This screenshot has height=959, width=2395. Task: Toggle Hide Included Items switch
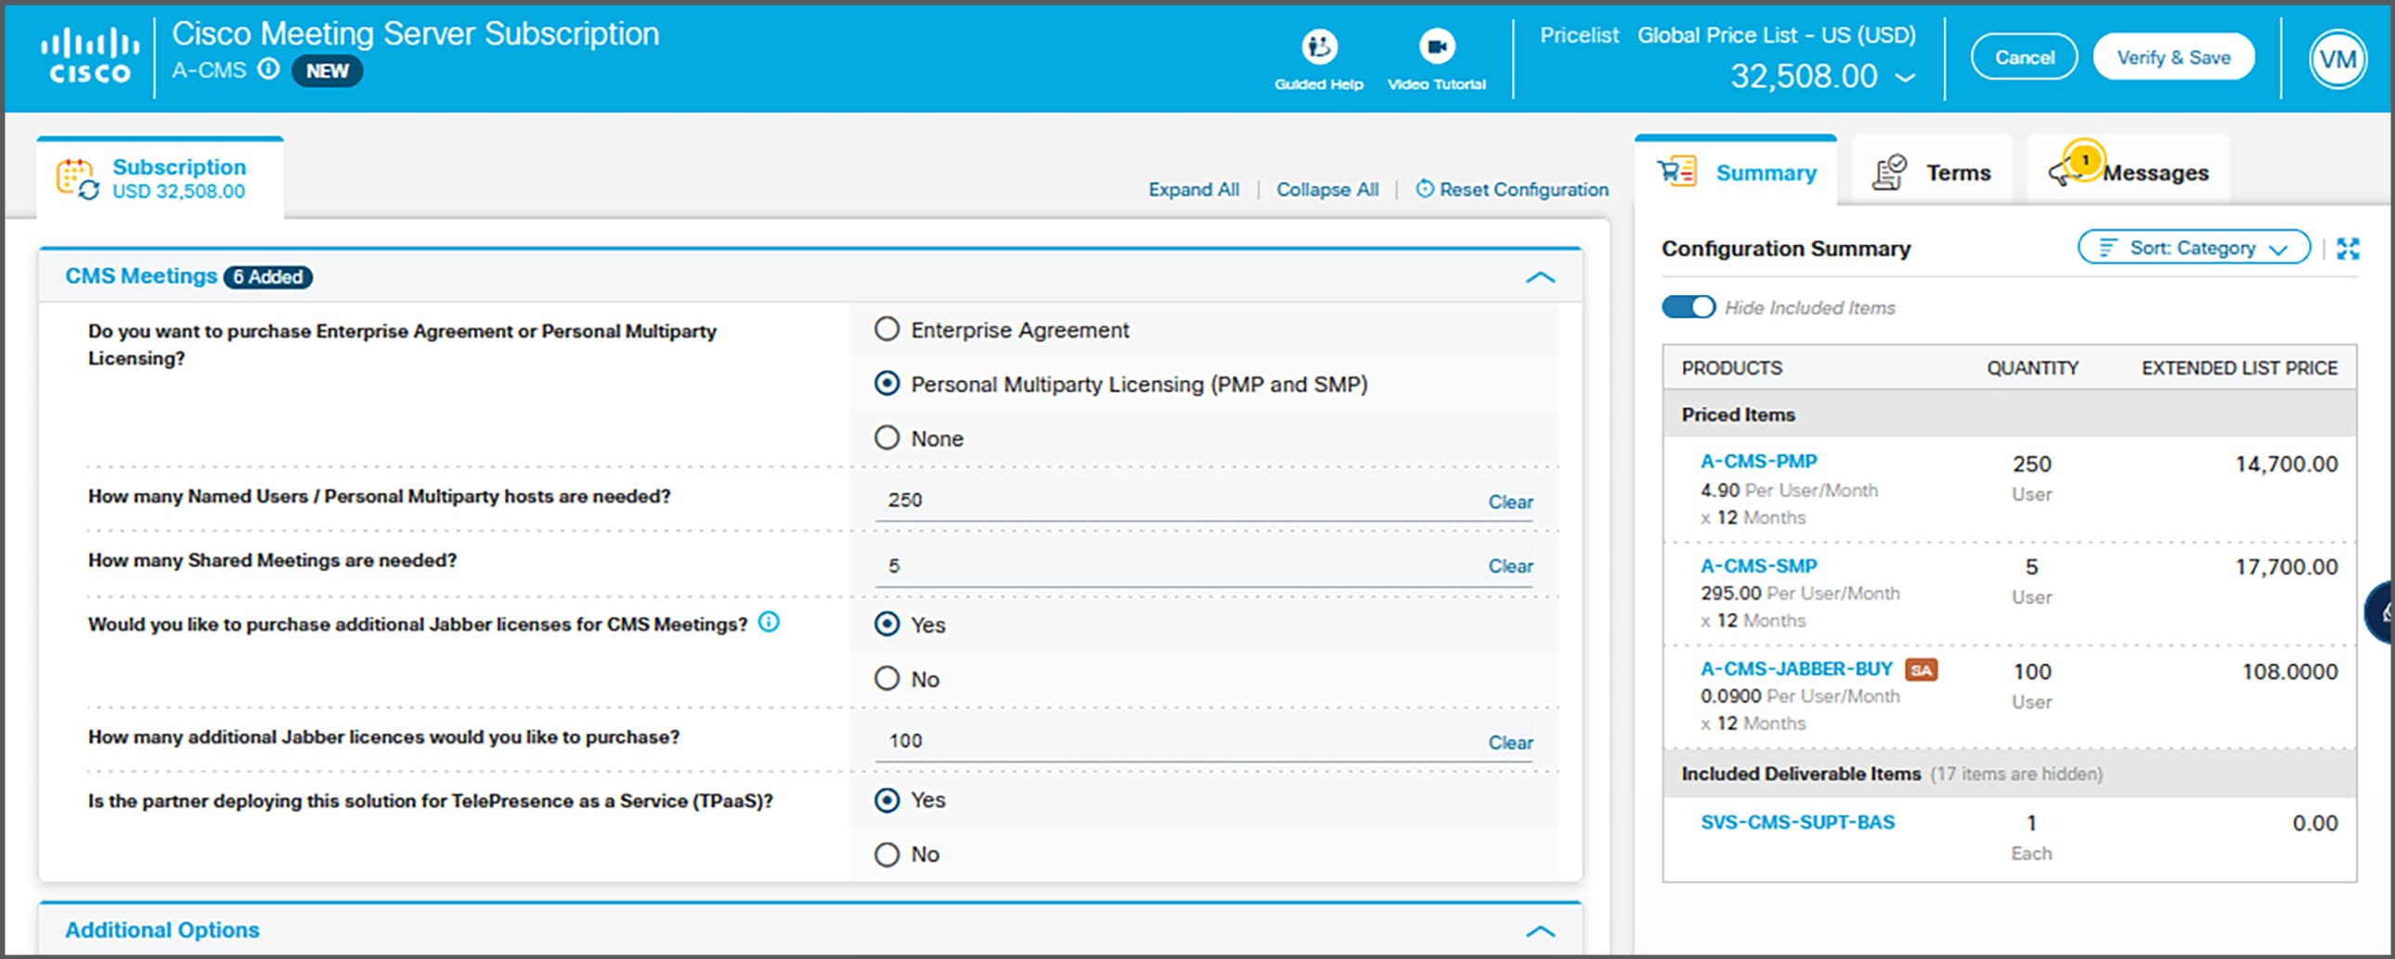click(x=1689, y=307)
